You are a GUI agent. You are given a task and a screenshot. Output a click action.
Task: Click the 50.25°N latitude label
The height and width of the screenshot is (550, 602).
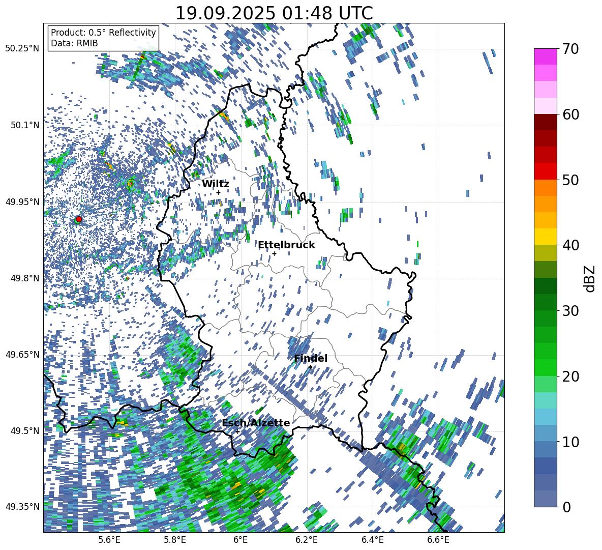[x=22, y=48]
